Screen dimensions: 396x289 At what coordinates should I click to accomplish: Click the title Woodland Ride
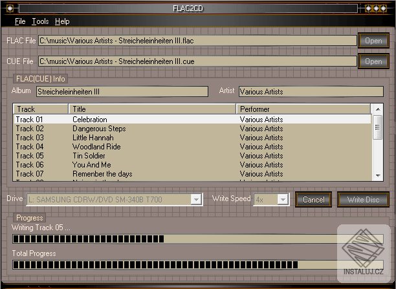tap(96, 147)
